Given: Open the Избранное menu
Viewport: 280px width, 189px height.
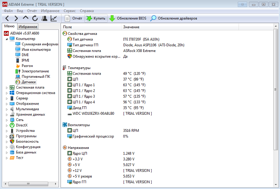Looking at the screenshot, I should point(50,11).
